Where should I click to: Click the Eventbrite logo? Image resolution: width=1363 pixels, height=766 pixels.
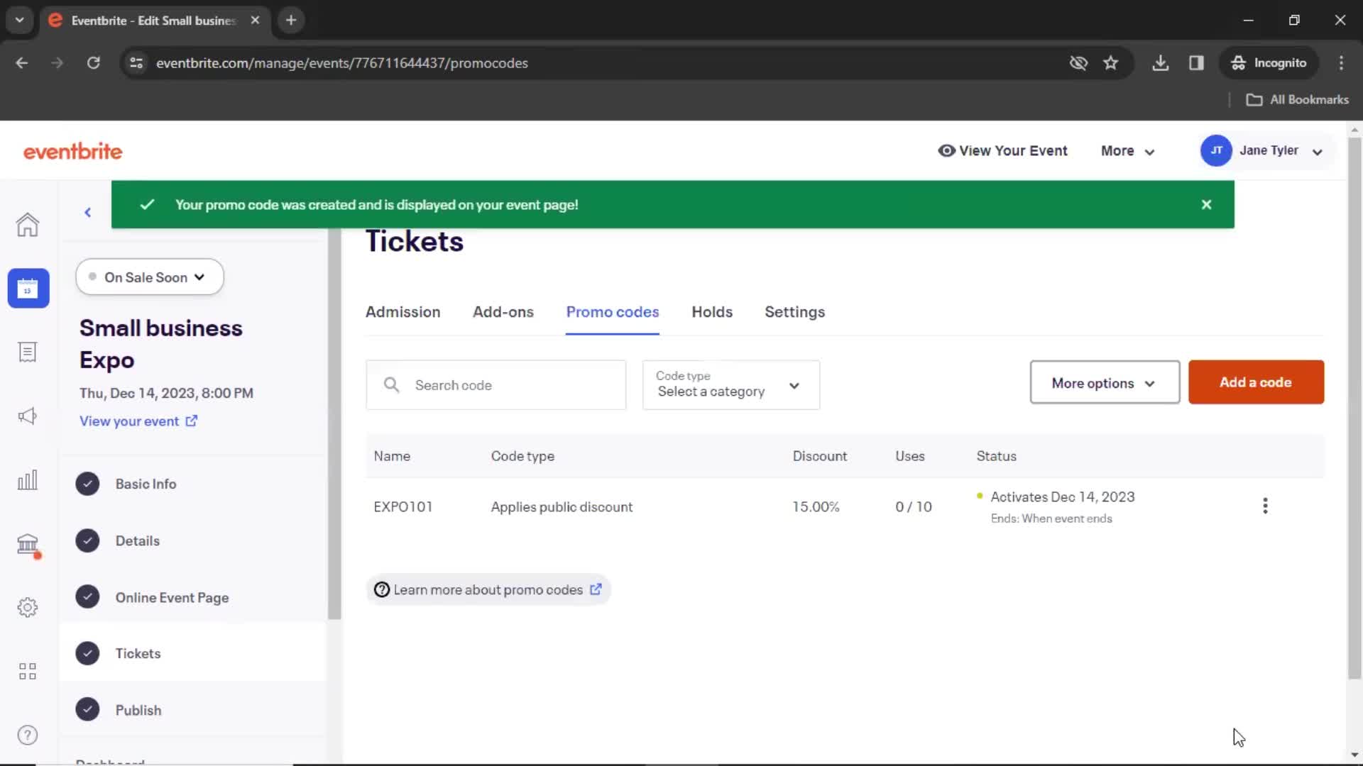[73, 151]
